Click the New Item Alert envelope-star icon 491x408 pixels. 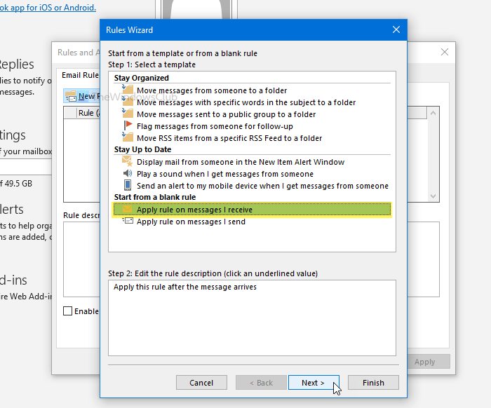[127, 161]
